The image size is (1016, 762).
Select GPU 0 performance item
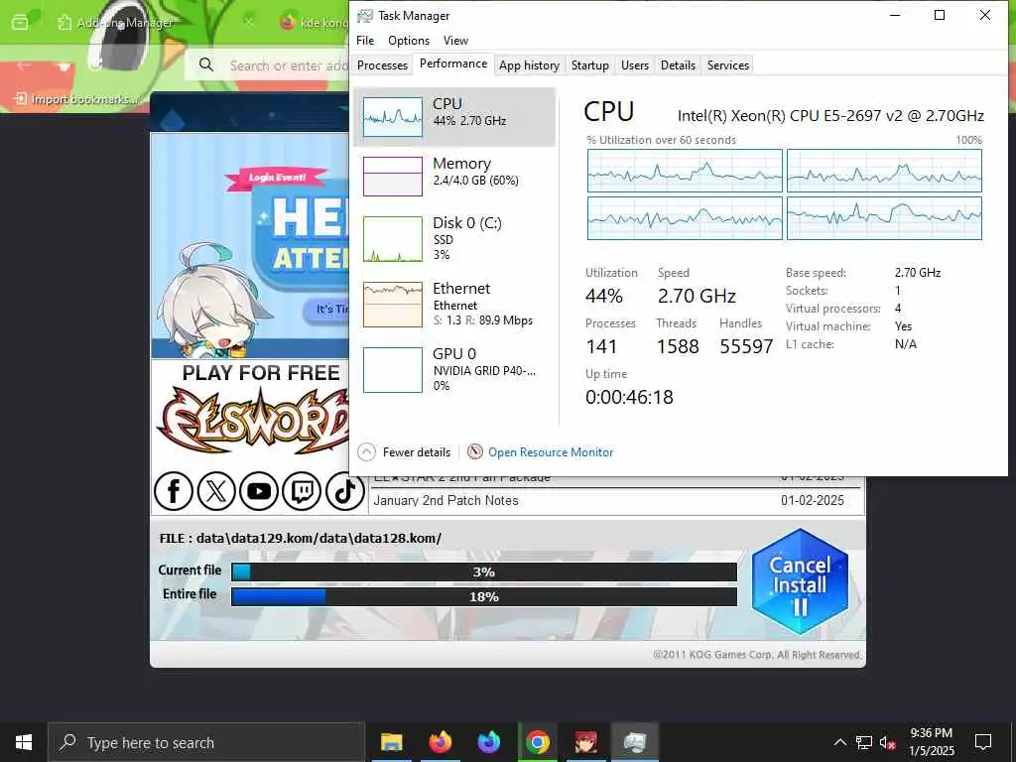coord(454,369)
